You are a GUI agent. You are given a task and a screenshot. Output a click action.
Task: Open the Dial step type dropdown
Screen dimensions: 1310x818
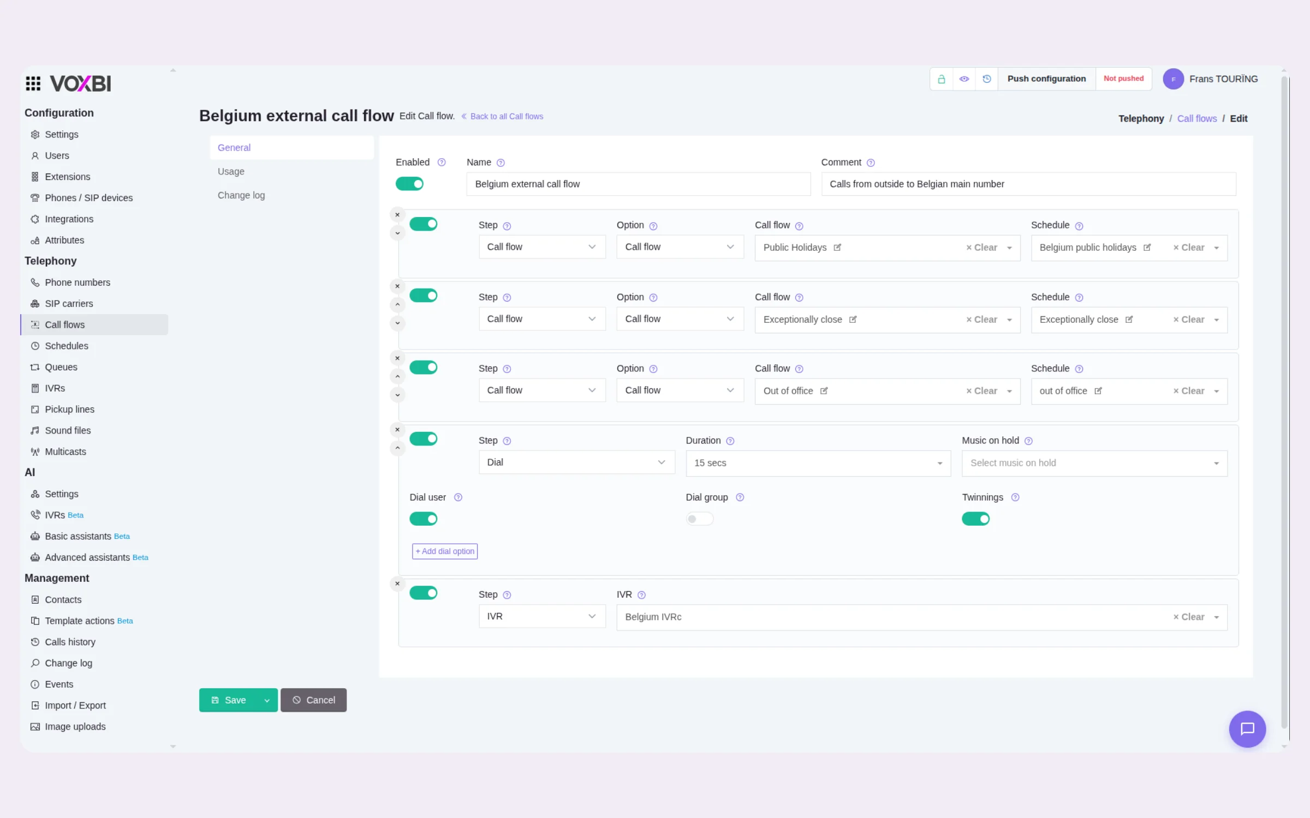[x=577, y=462]
